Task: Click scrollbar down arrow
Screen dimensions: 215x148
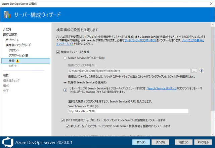Action: (213, 134)
